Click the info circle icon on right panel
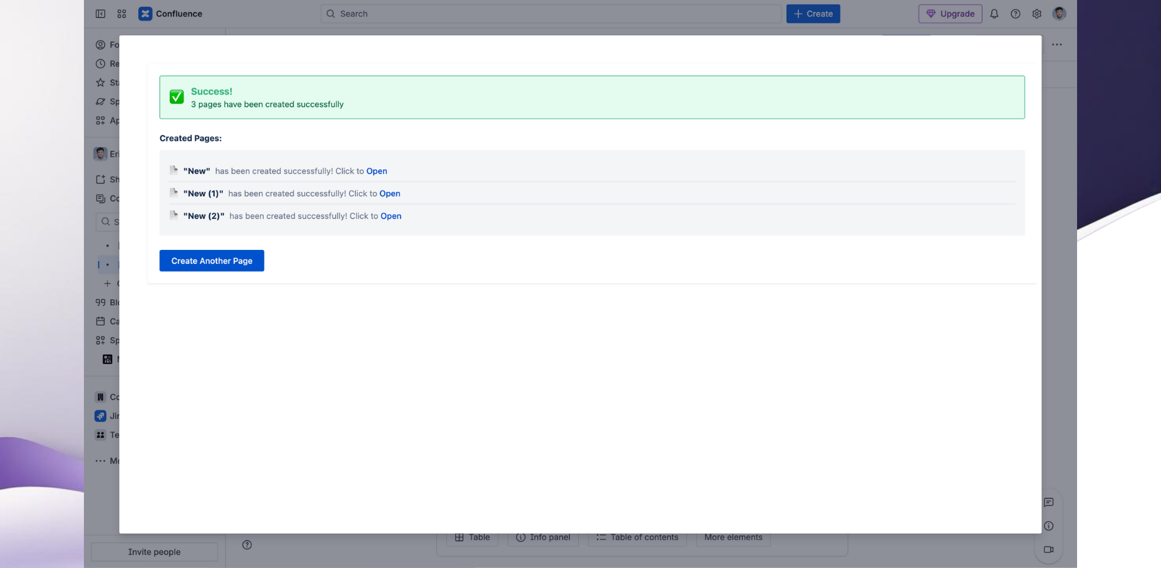Screen dimensions: 1161x568 pyautogui.click(x=1049, y=526)
